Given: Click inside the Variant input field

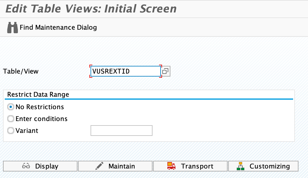Looking at the screenshot, I should 122,131.
